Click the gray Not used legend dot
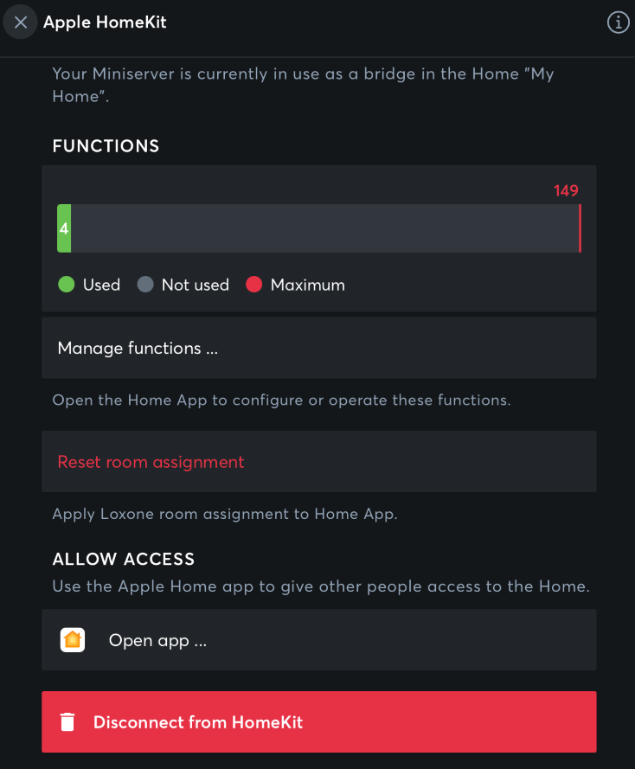Screen dimensions: 635x769 pyautogui.click(x=145, y=285)
